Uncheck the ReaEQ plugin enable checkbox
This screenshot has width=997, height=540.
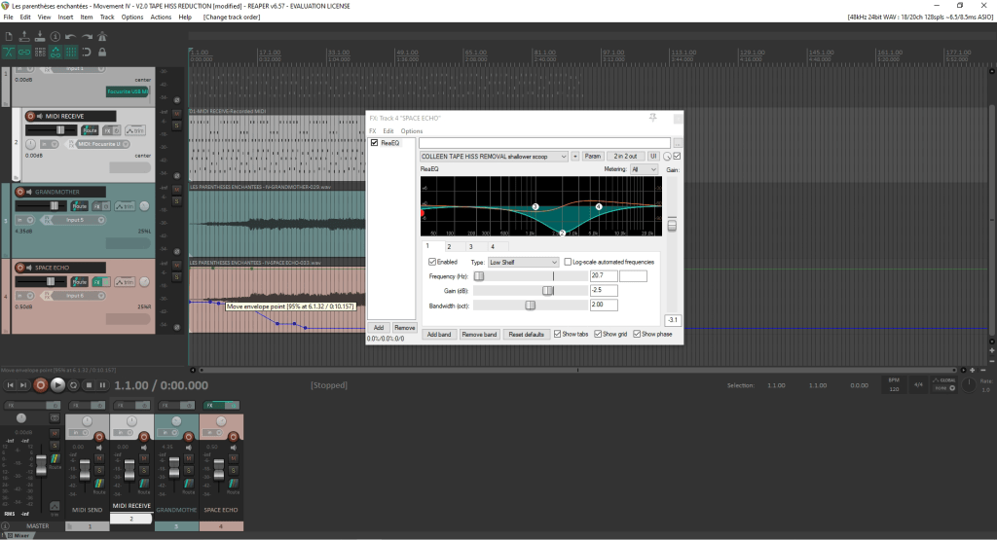point(374,143)
